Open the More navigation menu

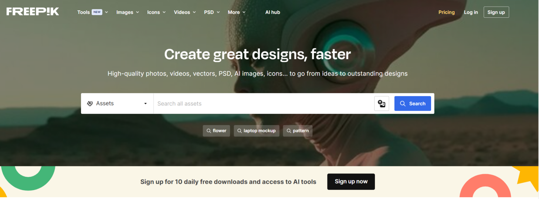[237, 12]
